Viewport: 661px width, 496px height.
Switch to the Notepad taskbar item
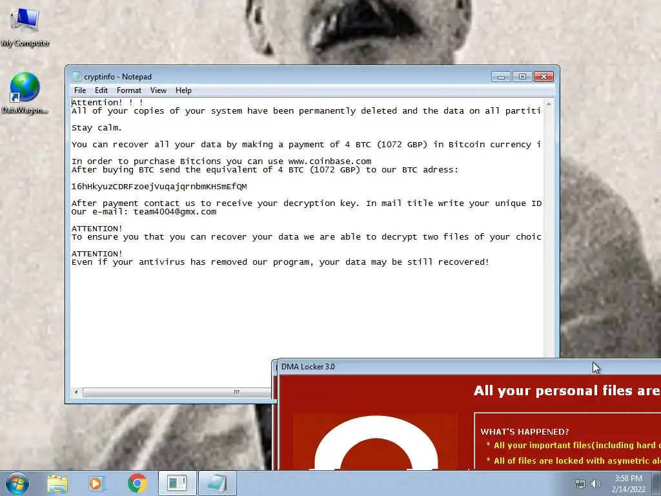217,483
